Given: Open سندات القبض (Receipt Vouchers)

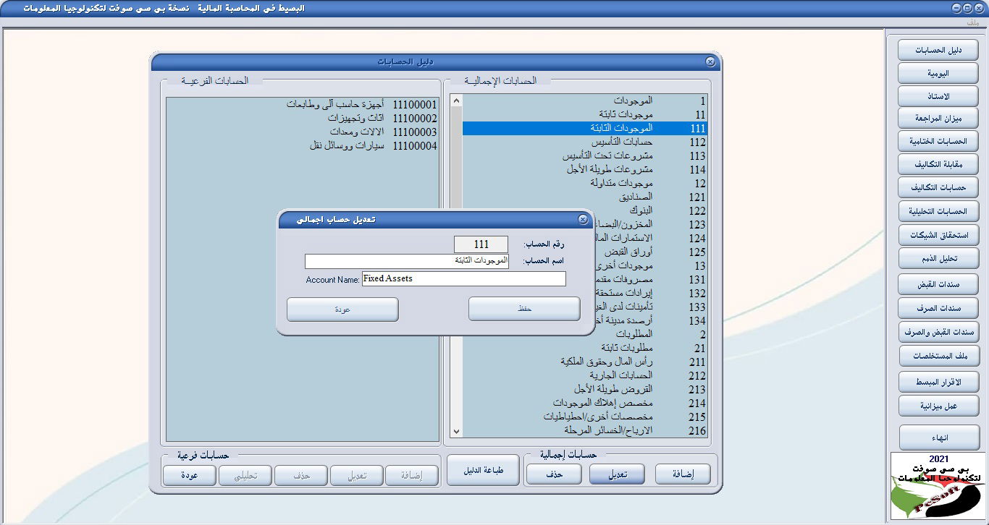Looking at the screenshot, I should tap(938, 283).
